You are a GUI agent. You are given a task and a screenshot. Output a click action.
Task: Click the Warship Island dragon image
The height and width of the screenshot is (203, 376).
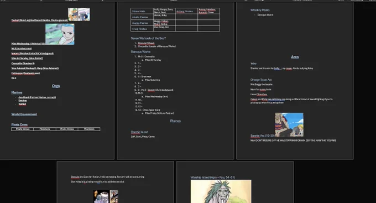tap(221, 191)
